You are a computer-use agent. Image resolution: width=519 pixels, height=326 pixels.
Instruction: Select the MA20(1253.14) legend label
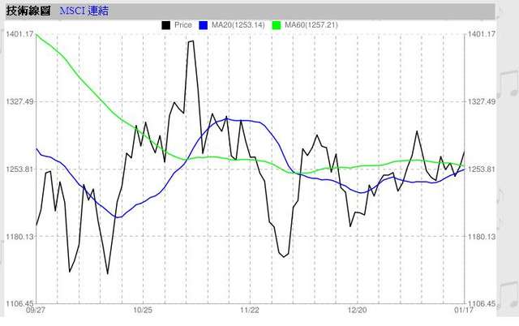click(x=238, y=25)
